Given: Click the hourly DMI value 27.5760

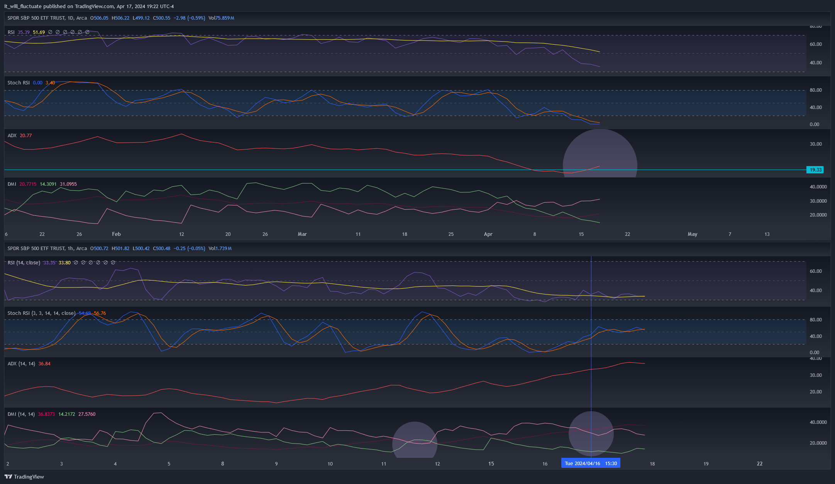Looking at the screenshot, I should [87, 414].
